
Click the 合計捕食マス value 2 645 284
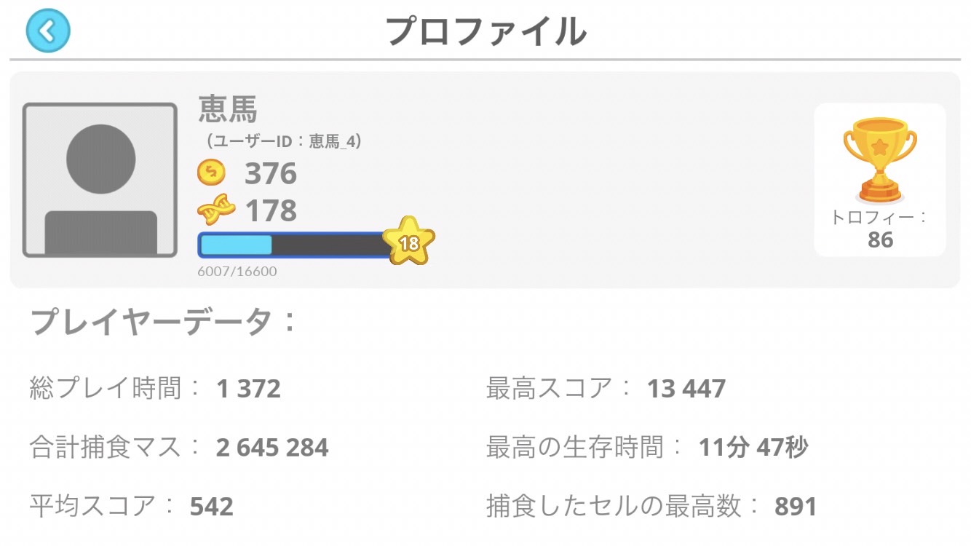(272, 447)
